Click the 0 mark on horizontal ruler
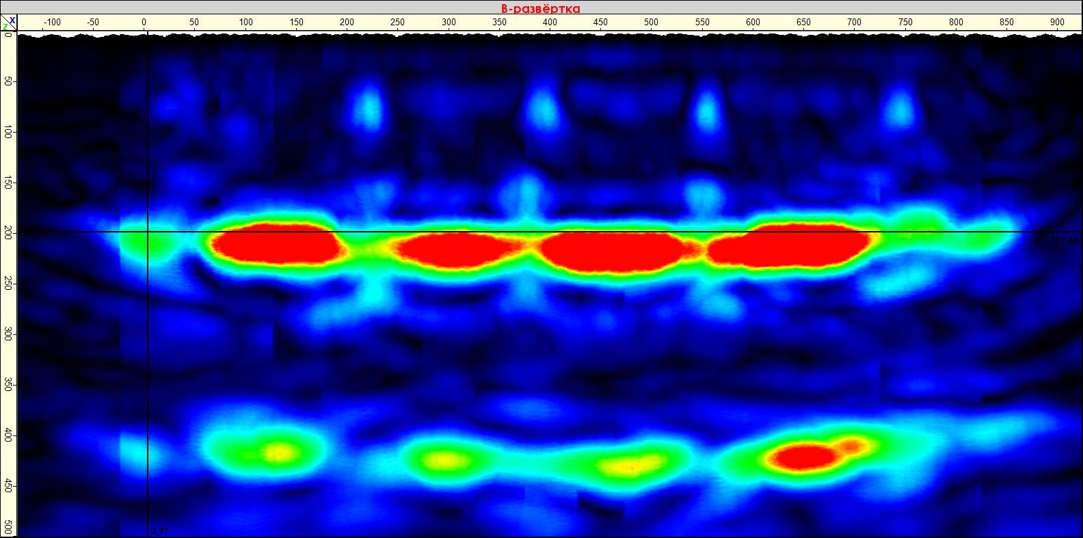This screenshot has height=538, width=1083. tap(144, 23)
